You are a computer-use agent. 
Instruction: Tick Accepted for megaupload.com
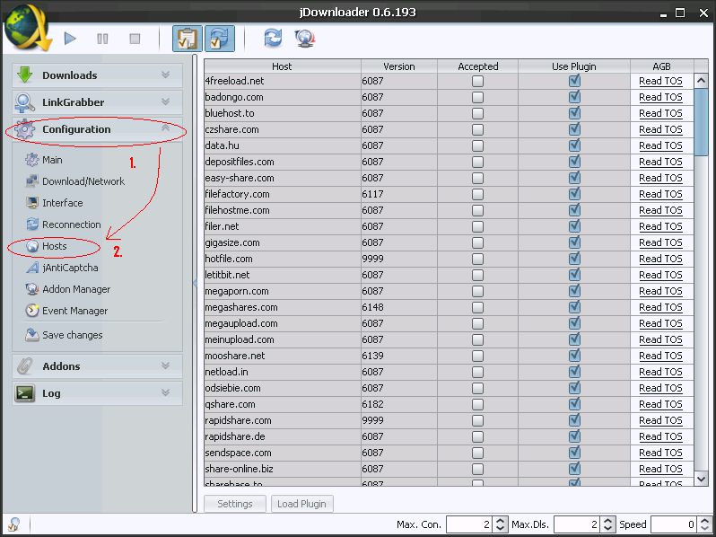tap(477, 323)
